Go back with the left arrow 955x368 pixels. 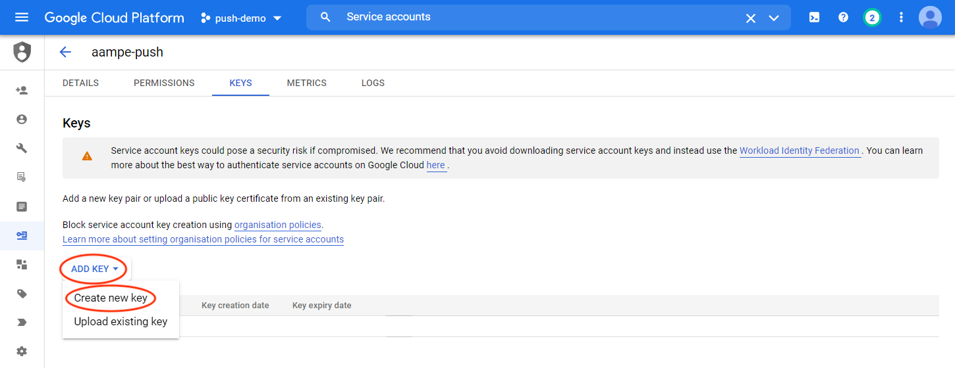point(65,52)
